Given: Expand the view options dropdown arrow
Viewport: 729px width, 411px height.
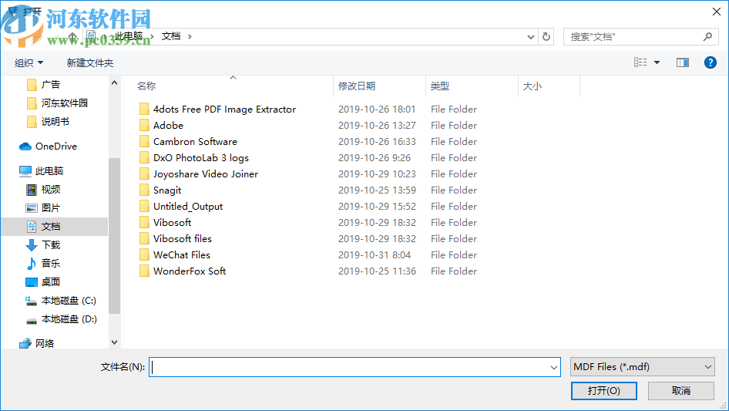Looking at the screenshot, I should click(x=657, y=62).
